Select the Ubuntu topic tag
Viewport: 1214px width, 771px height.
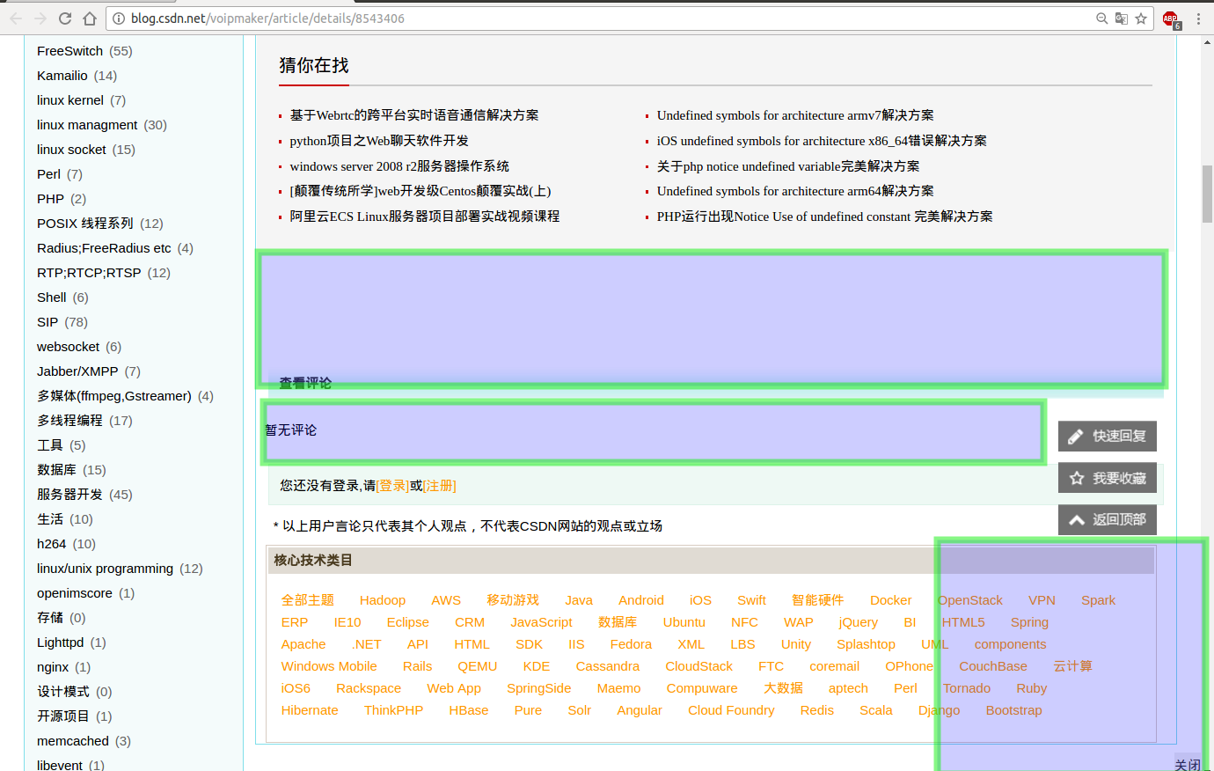tap(684, 622)
